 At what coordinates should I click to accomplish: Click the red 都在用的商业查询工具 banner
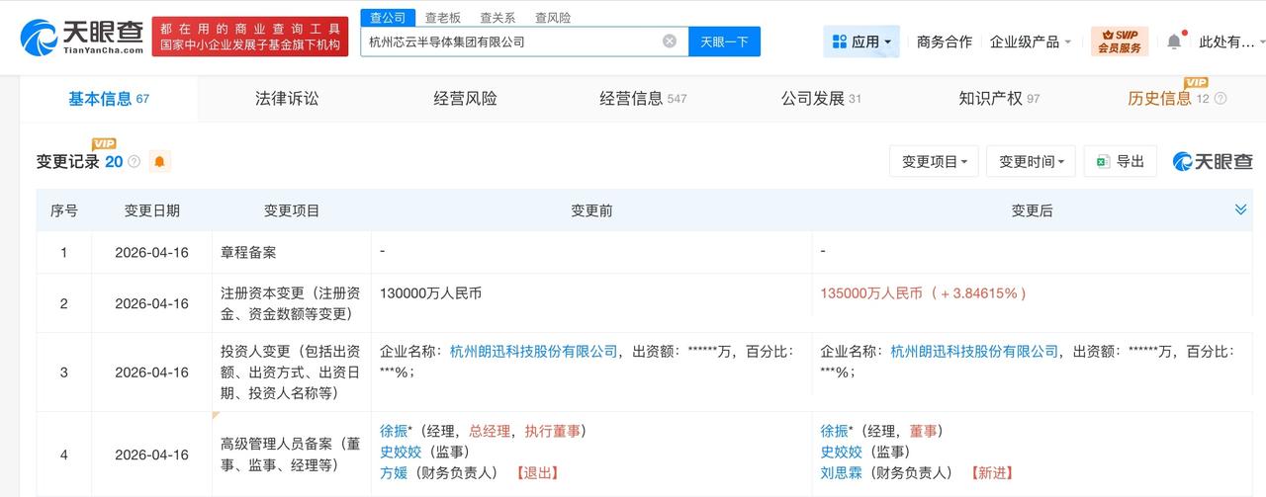click(250, 37)
